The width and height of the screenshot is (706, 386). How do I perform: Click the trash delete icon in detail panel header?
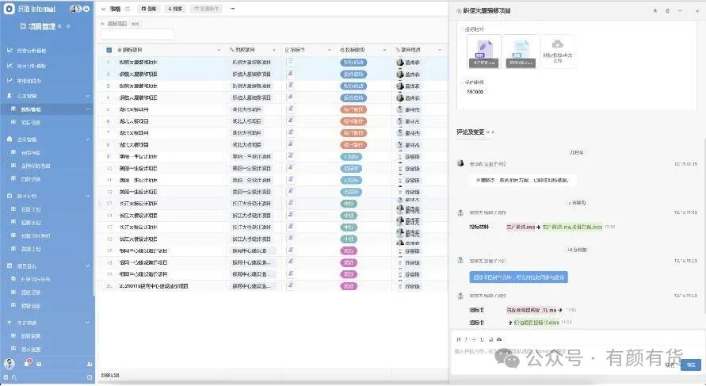[667, 11]
